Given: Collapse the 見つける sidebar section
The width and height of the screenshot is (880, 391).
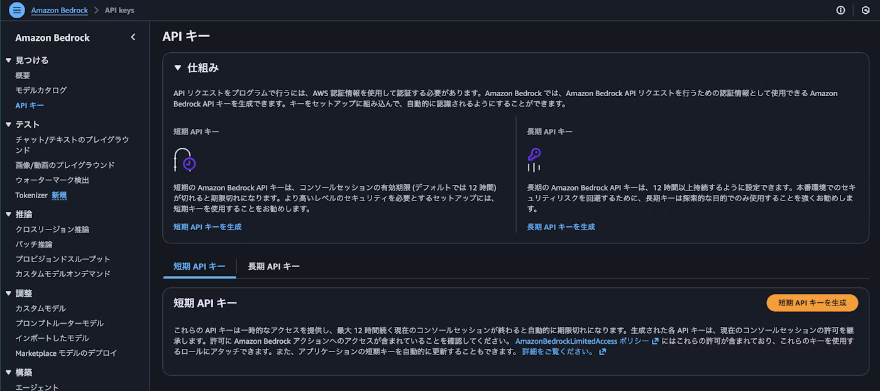Looking at the screenshot, I should click(x=8, y=60).
